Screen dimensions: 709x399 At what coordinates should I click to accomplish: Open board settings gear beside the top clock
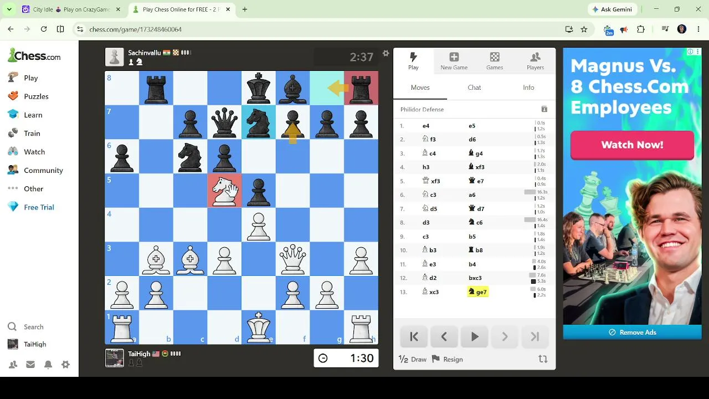point(386,54)
